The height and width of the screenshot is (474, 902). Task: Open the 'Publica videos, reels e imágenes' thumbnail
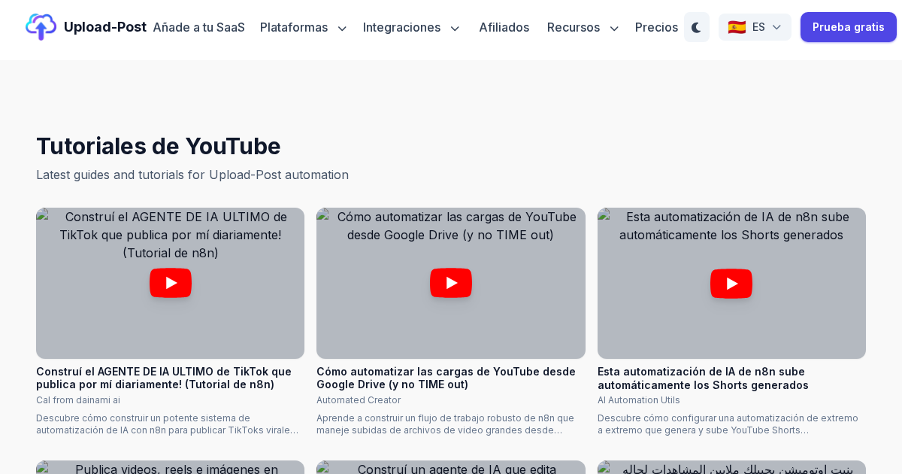point(171,467)
